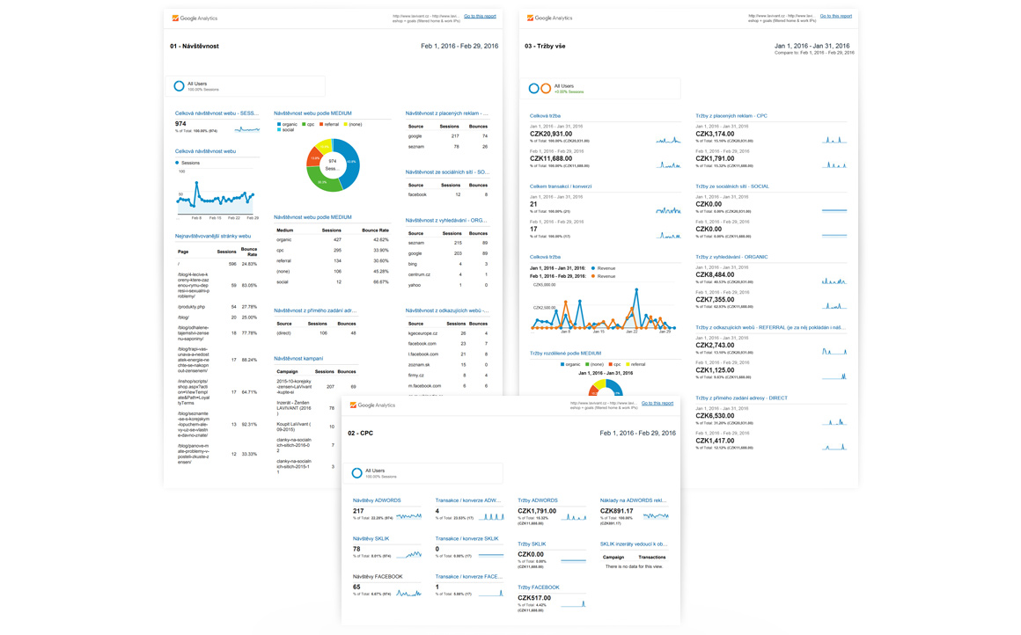
Task: Open 'Transakce / konverze ADW...' widget title
Action: (x=467, y=501)
